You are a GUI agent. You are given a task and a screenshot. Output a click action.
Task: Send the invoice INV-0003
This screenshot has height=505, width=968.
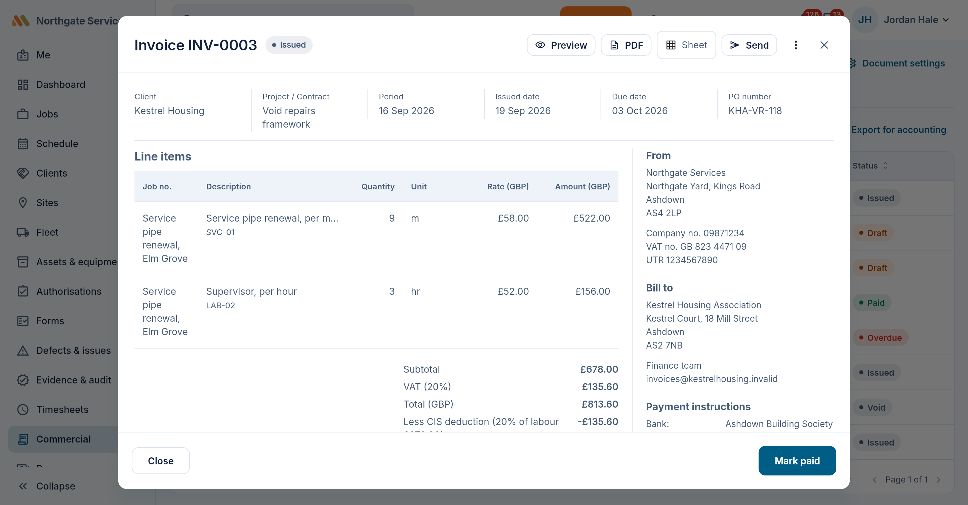749,45
